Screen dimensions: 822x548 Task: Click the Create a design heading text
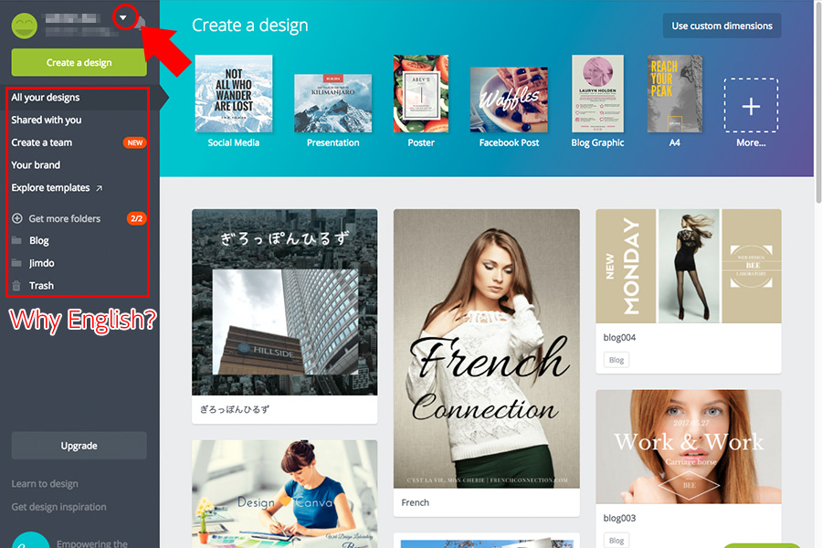pos(250,26)
